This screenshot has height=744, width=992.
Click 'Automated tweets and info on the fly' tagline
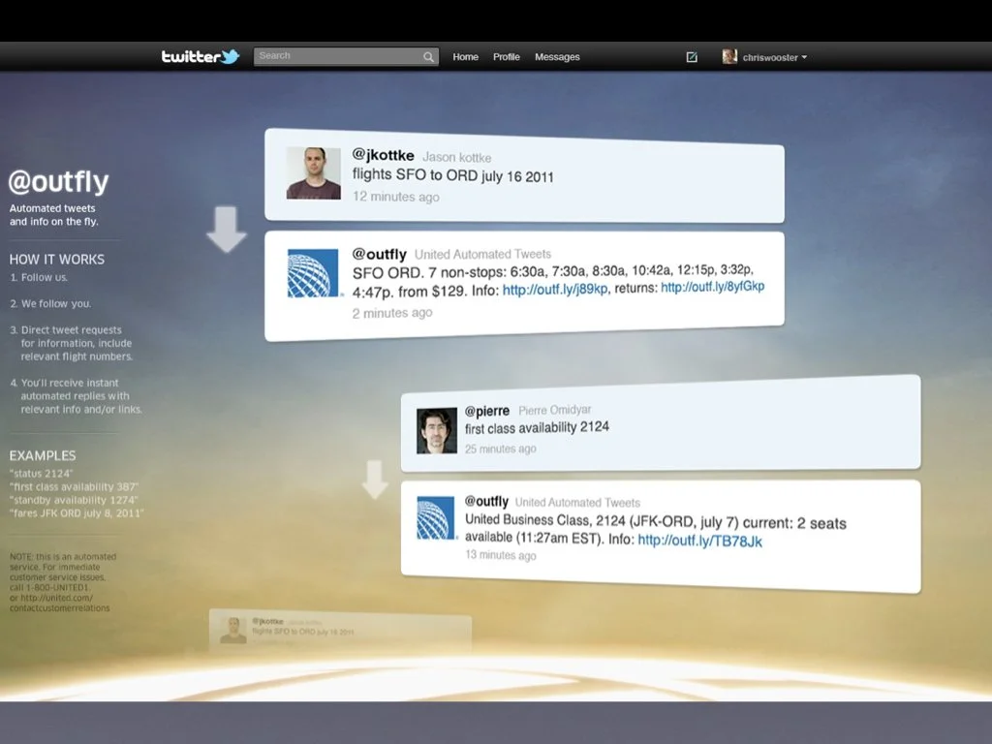pyautogui.click(x=54, y=215)
